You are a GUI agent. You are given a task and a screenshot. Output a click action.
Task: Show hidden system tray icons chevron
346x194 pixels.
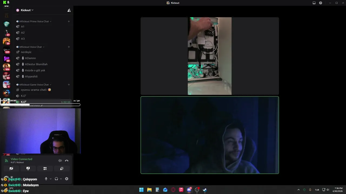click(298, 190)
